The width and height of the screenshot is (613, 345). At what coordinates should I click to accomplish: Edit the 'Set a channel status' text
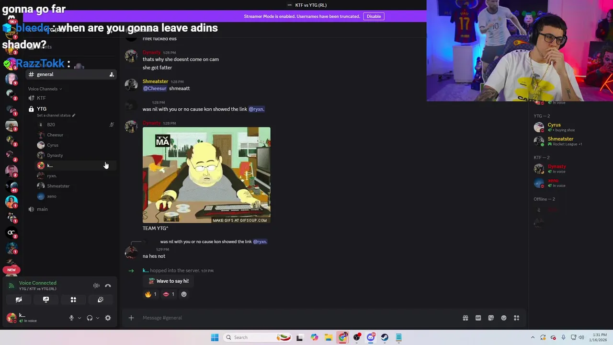(56, 115)
